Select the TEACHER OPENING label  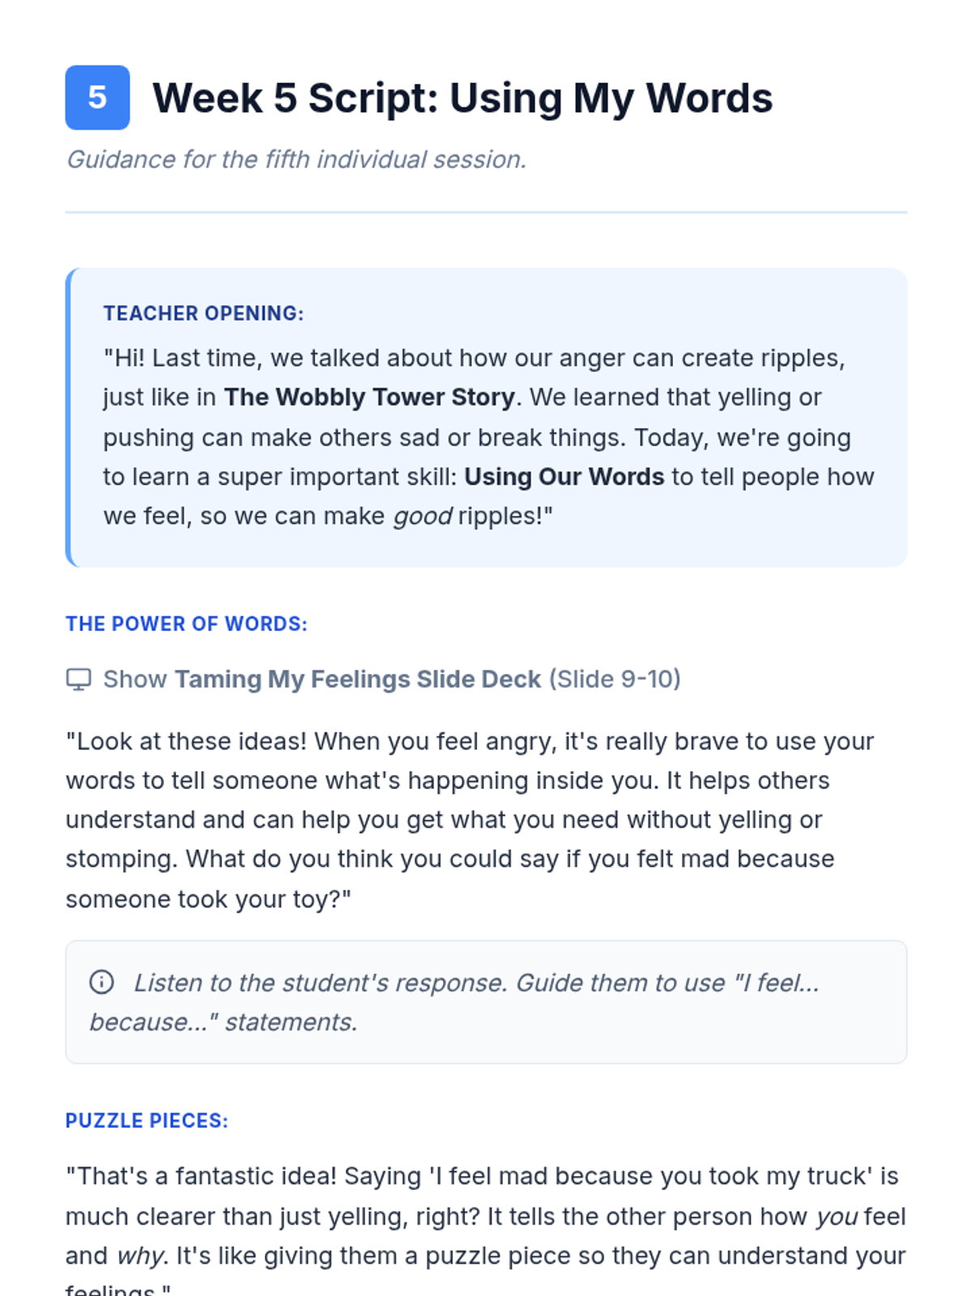tap(203, 313)
